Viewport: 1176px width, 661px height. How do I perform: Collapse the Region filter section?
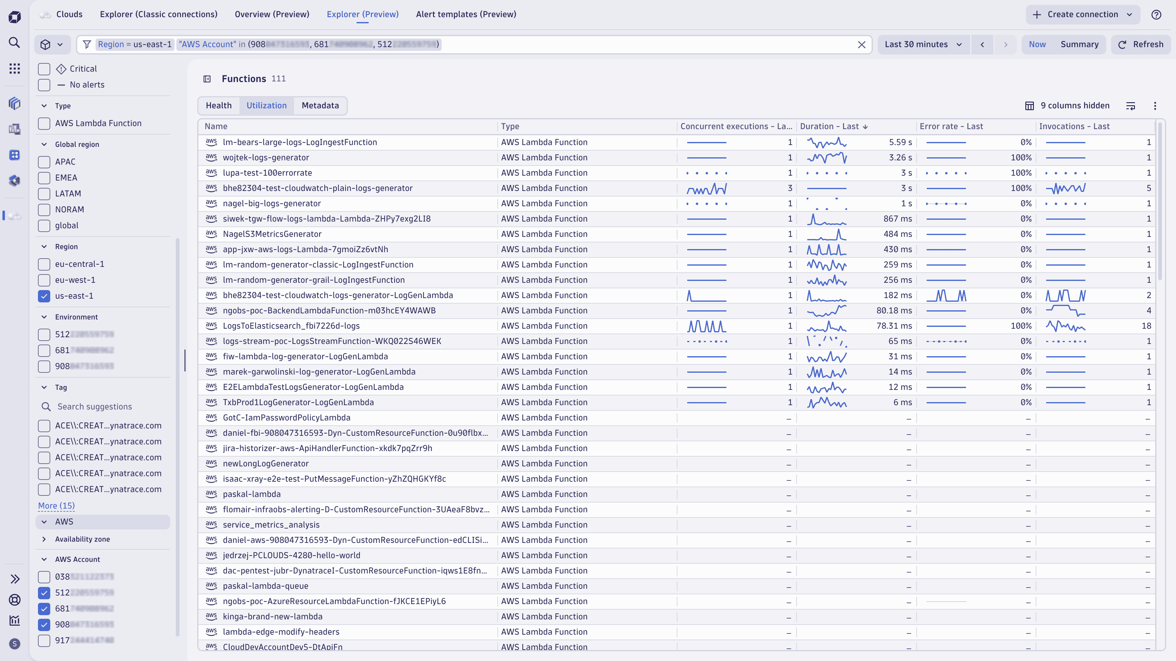tap(44, 247)
